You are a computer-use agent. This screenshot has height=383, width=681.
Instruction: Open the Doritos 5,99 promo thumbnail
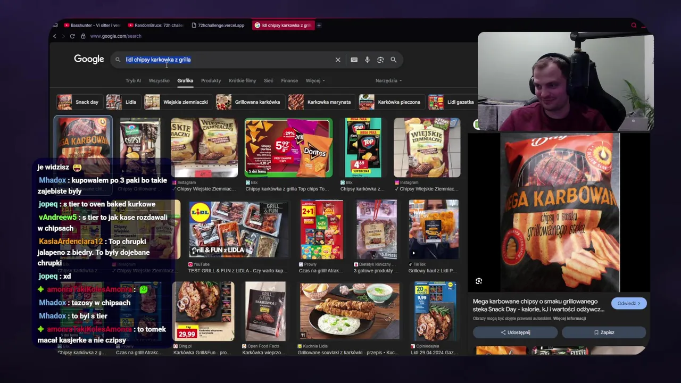(x=288, y=147)
